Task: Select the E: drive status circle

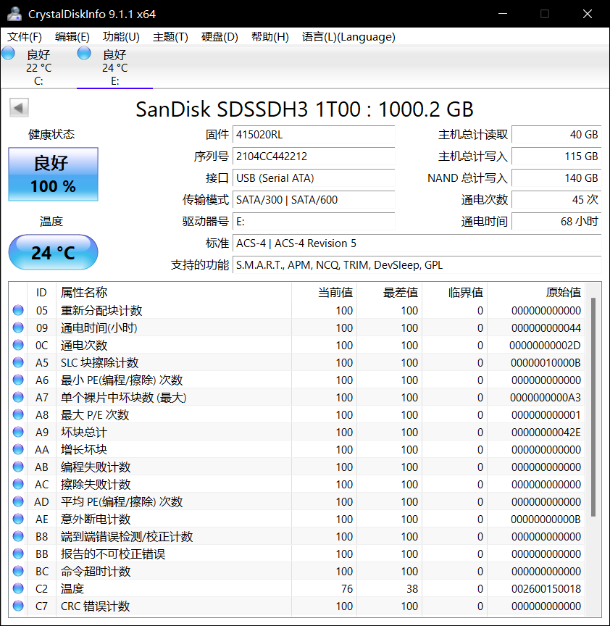Action: pos(84,53)
